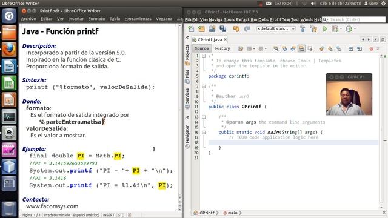Click the Predeterminado page style in the status bar
This screenshot has height=218, width=388.
pos(57,215)
